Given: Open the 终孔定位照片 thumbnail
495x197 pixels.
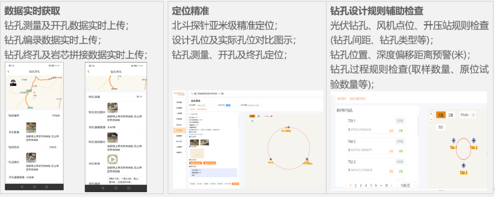Looking at the screenshot, I should 112,107.
